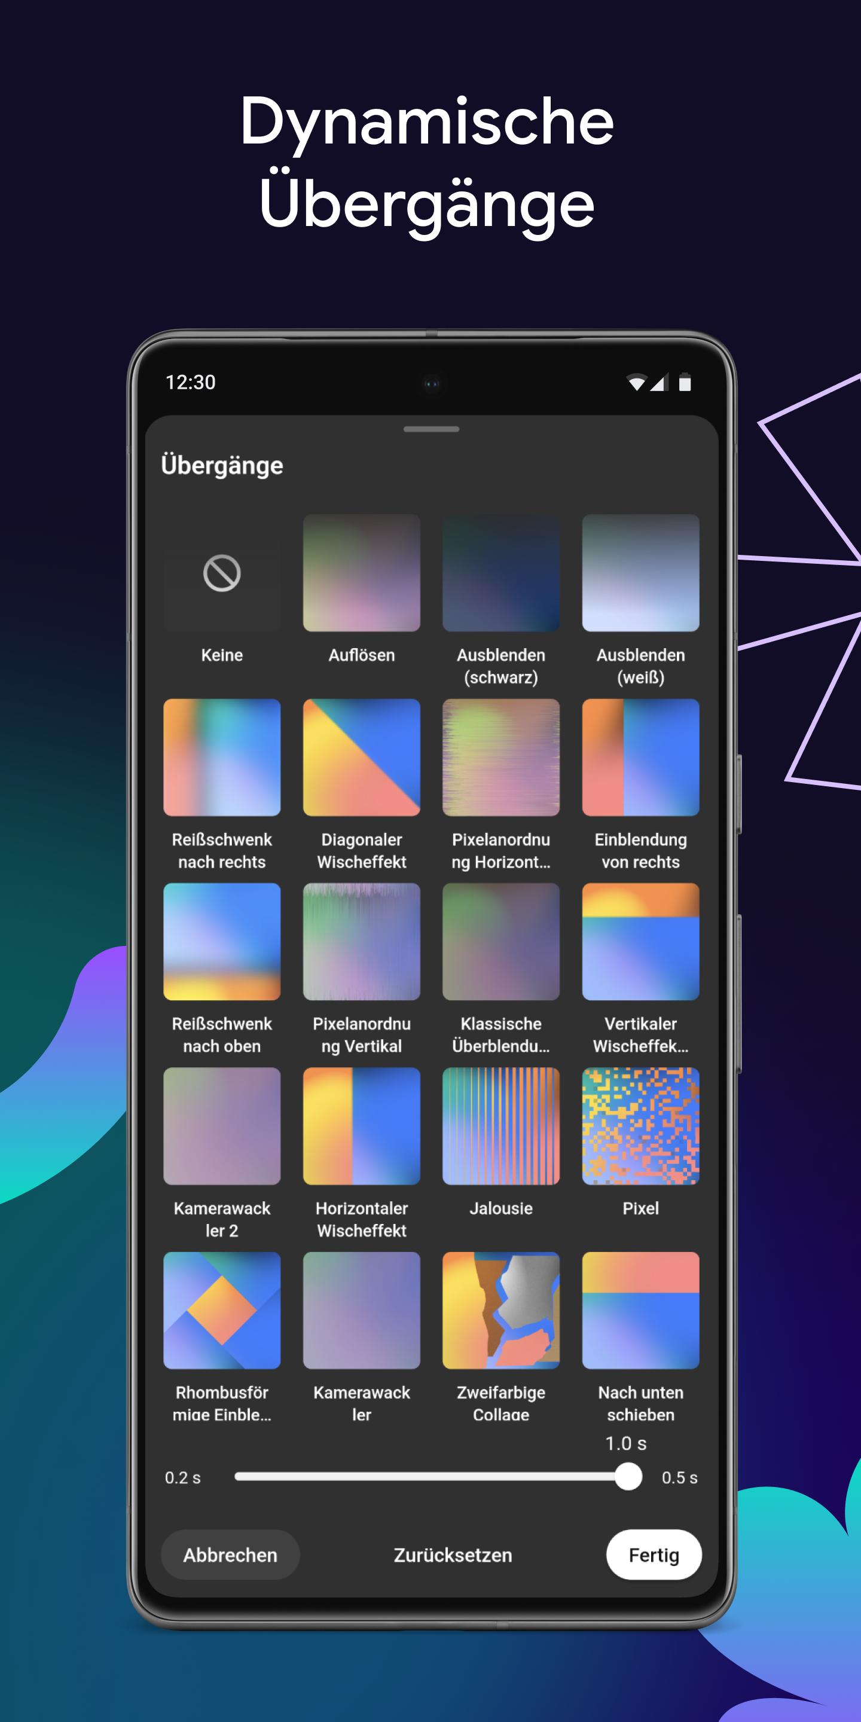Choose the Pixel transition thumbnail
861x1722 pixels.
tap(641, 1126)
